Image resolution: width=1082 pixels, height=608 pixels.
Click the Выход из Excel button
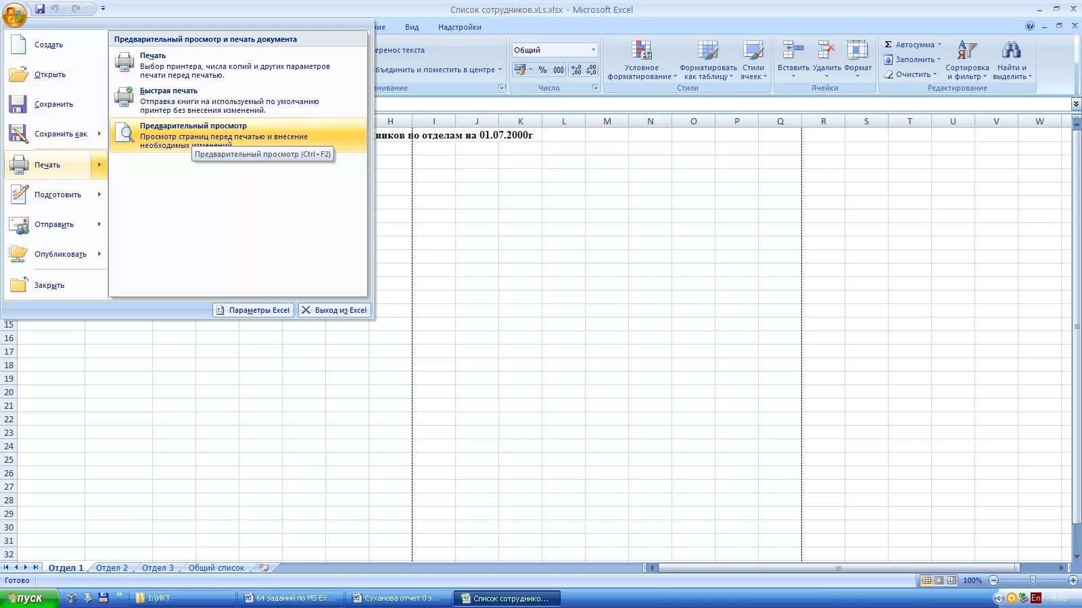point(335,310)
